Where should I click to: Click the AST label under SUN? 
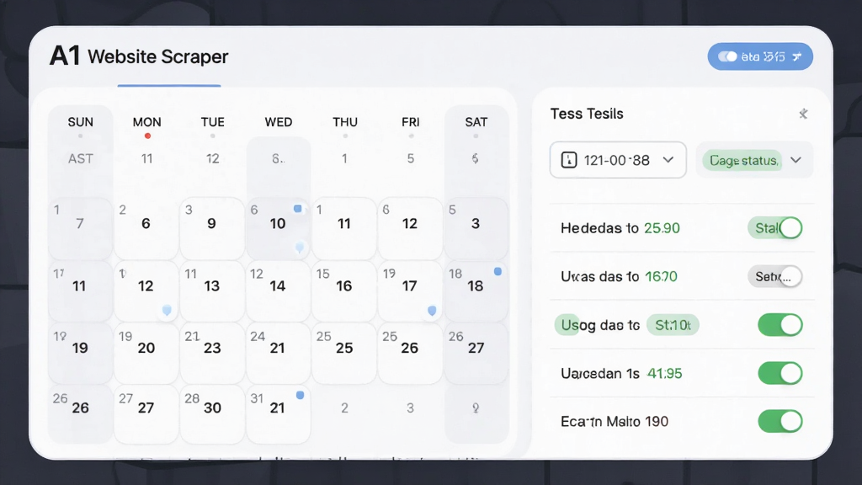[80, 159]
